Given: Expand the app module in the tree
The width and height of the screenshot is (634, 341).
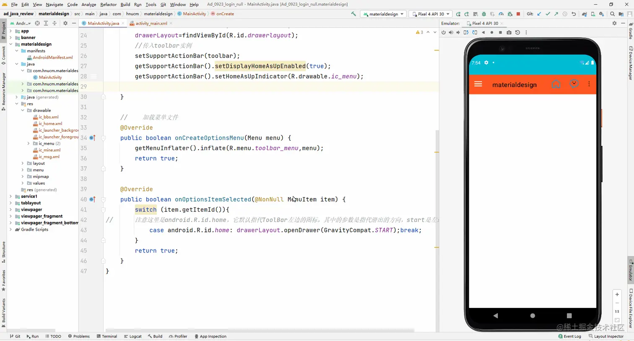Looking at the screenshot, I should point(11,31).
